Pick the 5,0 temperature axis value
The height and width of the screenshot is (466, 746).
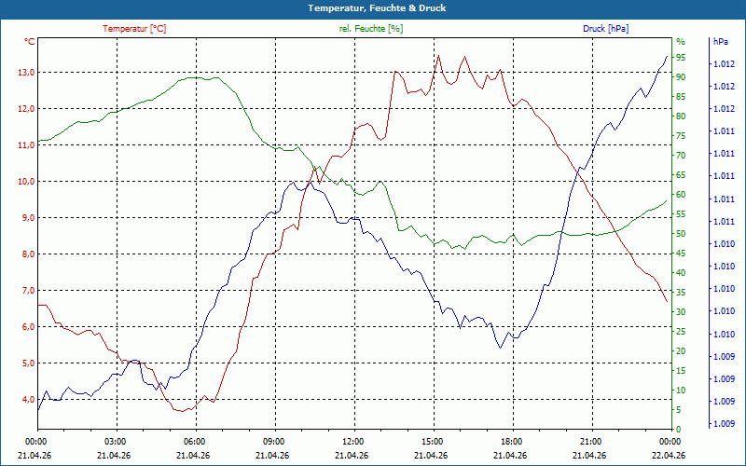(x=27, y=363)
